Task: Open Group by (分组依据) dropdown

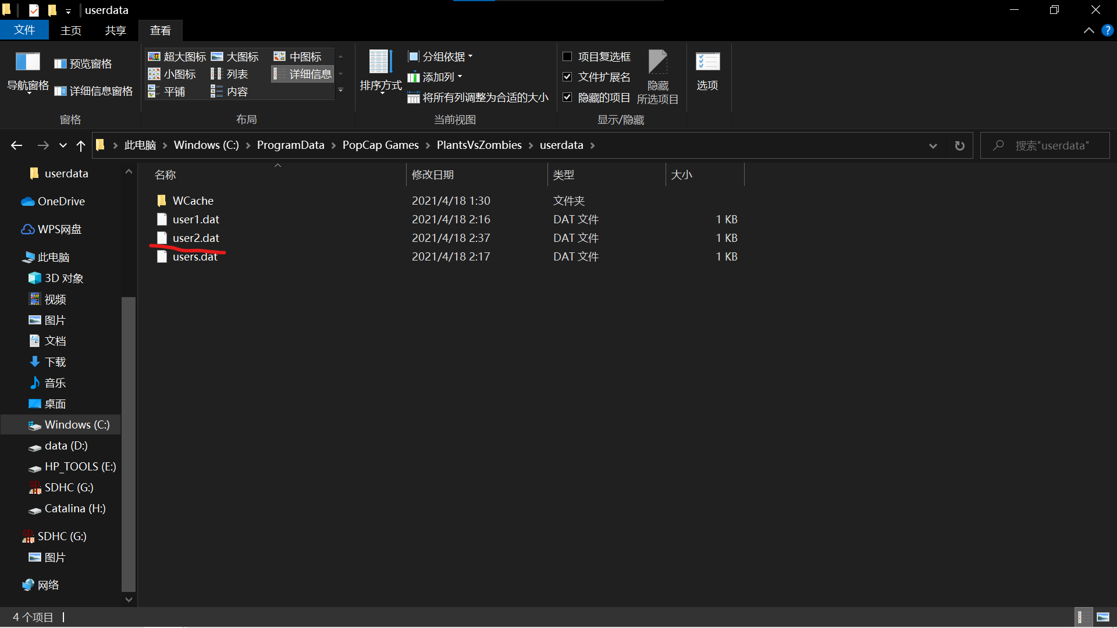Action: tap(440, 56)
